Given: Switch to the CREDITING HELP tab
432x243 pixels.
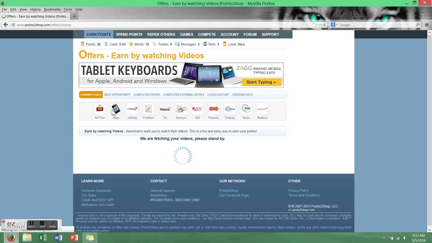Looking at the screenshot, I should [x=242, y=94].
